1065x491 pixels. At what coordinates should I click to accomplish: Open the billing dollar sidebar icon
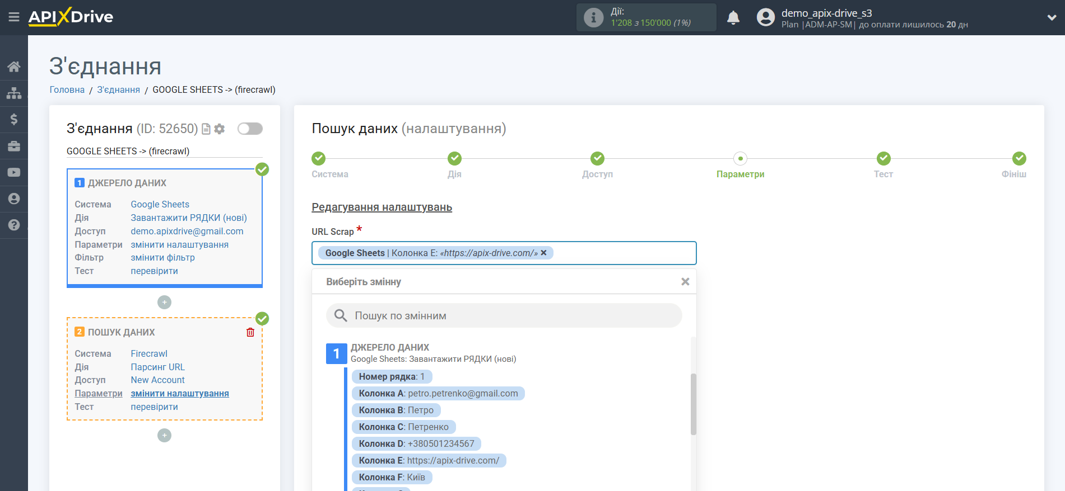14,119
